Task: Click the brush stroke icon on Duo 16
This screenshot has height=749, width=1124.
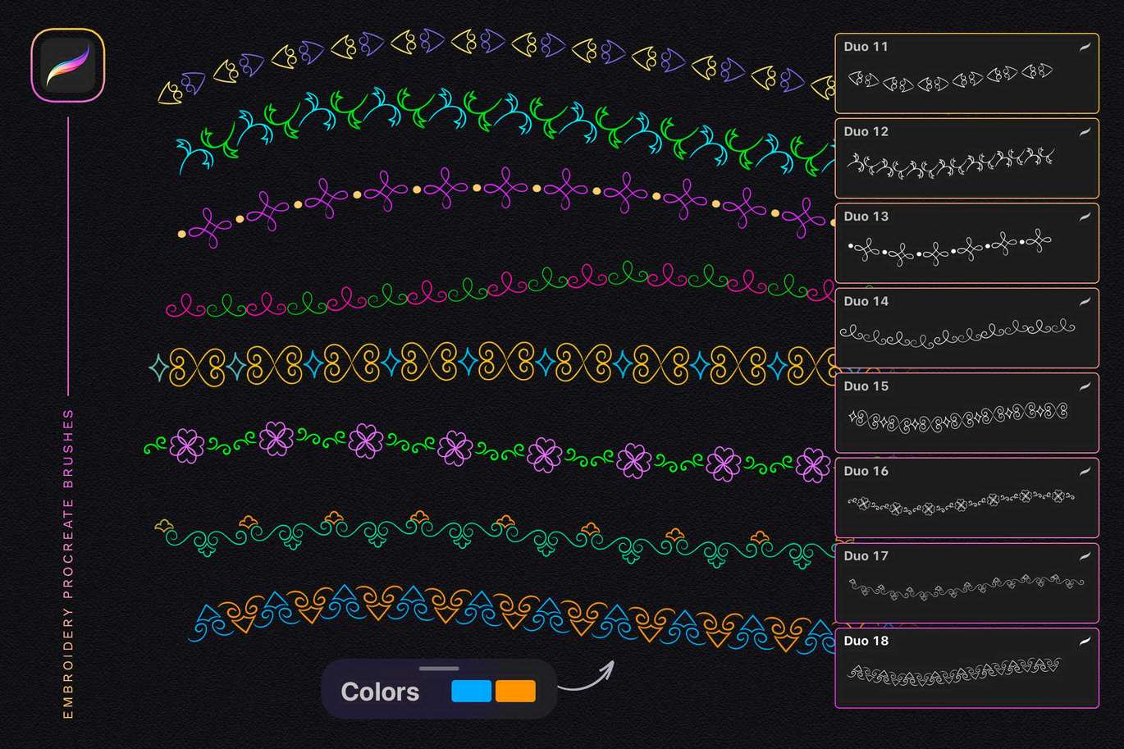Action: (1084, 471)
